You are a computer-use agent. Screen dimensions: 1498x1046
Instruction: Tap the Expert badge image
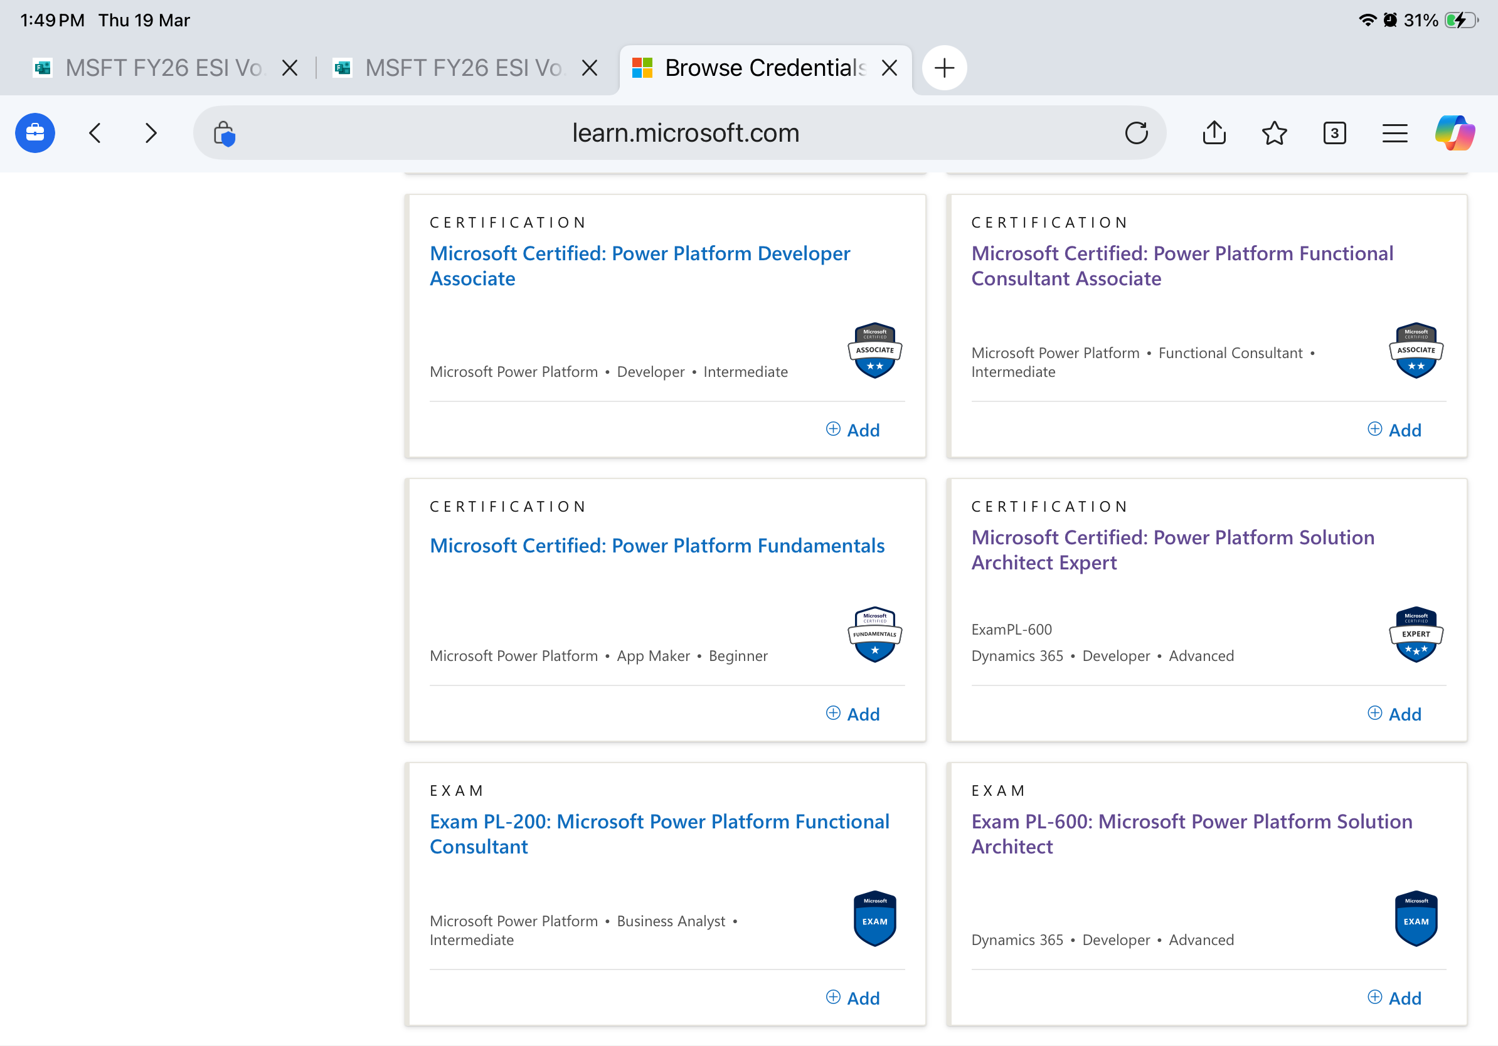click(x=1416, y=635)
